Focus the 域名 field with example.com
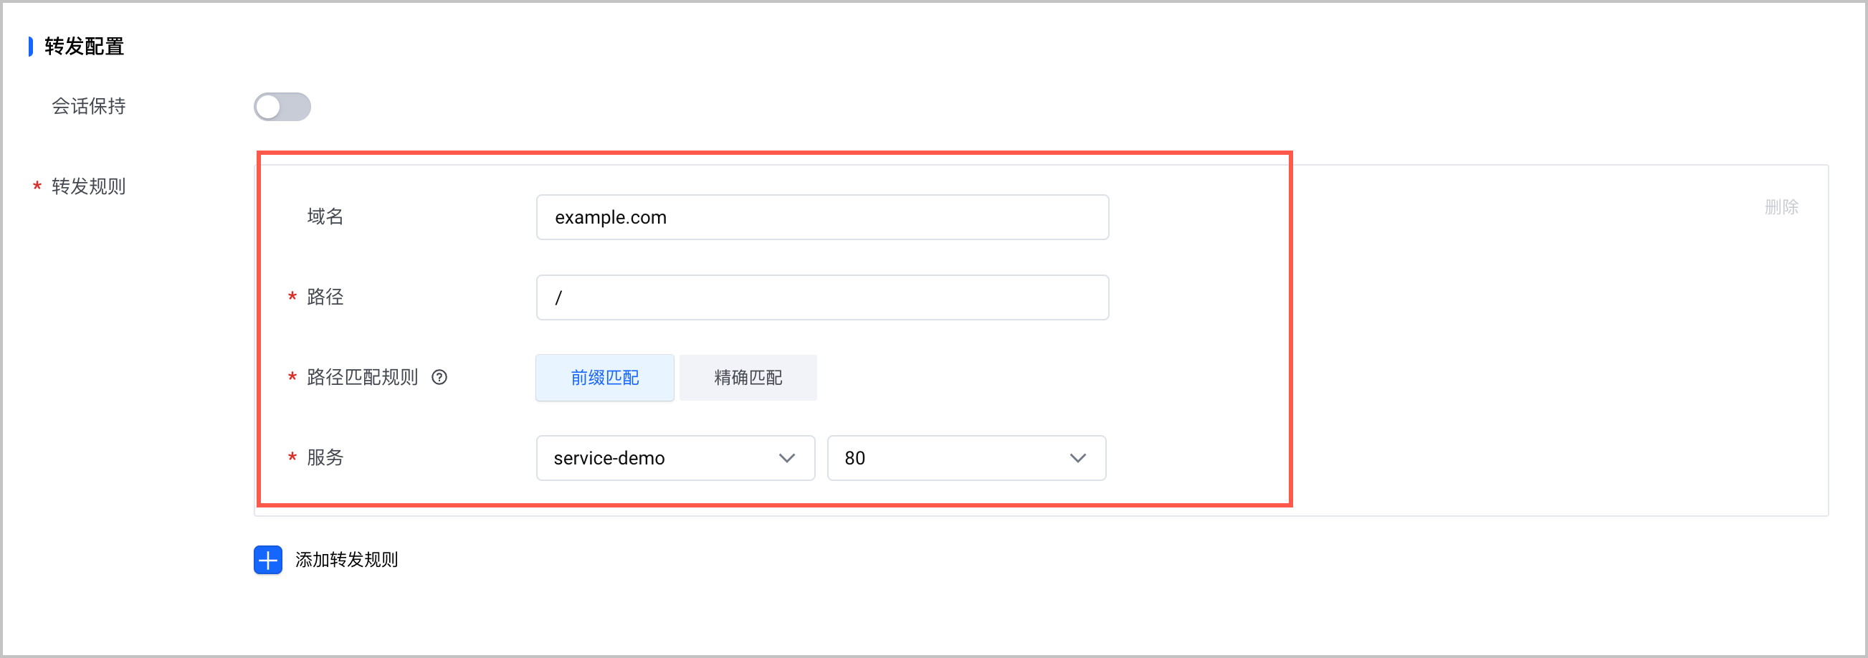Image resolution: width=1868 pixels, height=658 pixels. point(822,217)
